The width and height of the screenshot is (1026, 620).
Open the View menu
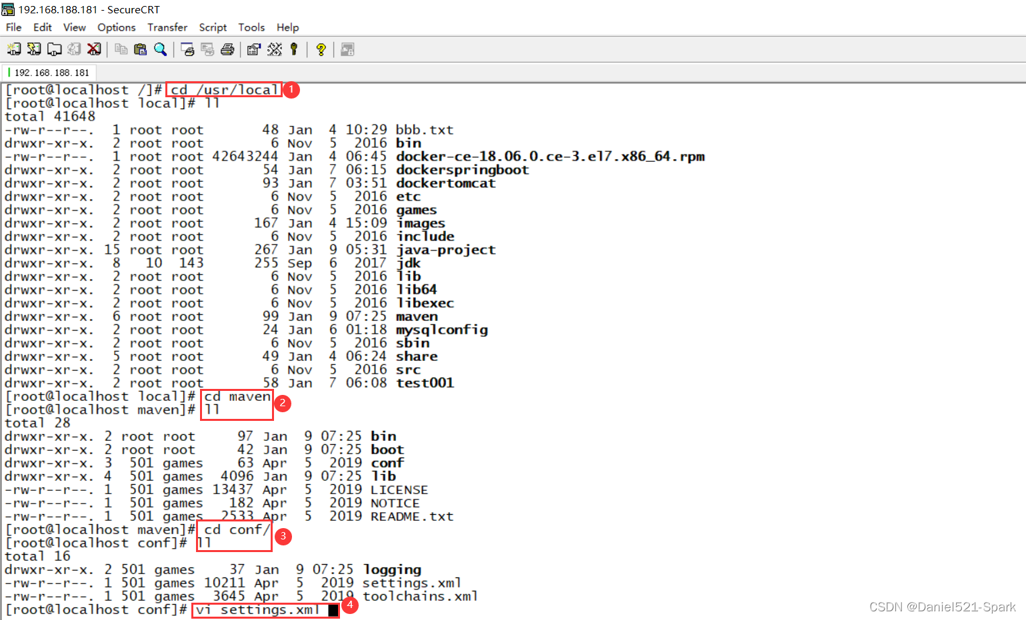tap(75, 27)
